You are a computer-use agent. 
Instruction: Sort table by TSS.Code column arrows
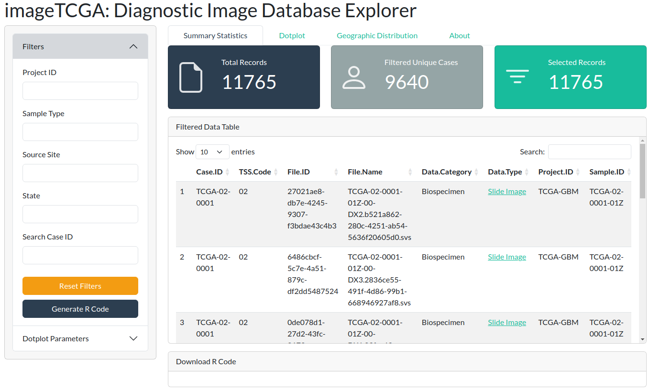276,172
